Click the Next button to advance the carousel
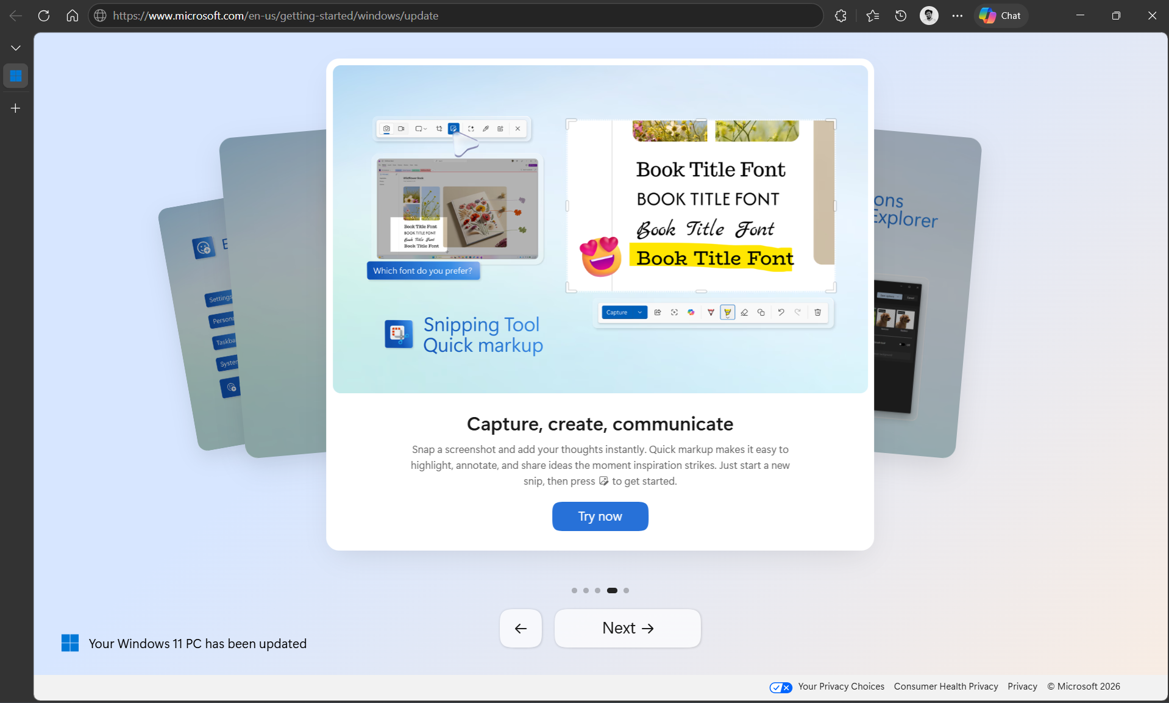Image resolution: width=1169 pixels, height=703 pixels. coord(627,628)
